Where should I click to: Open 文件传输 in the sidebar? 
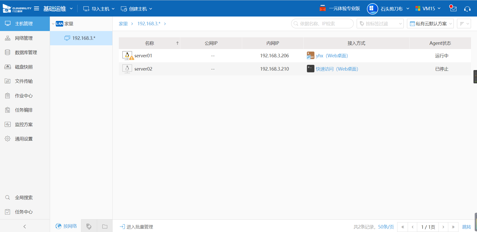tap(25, 81)
